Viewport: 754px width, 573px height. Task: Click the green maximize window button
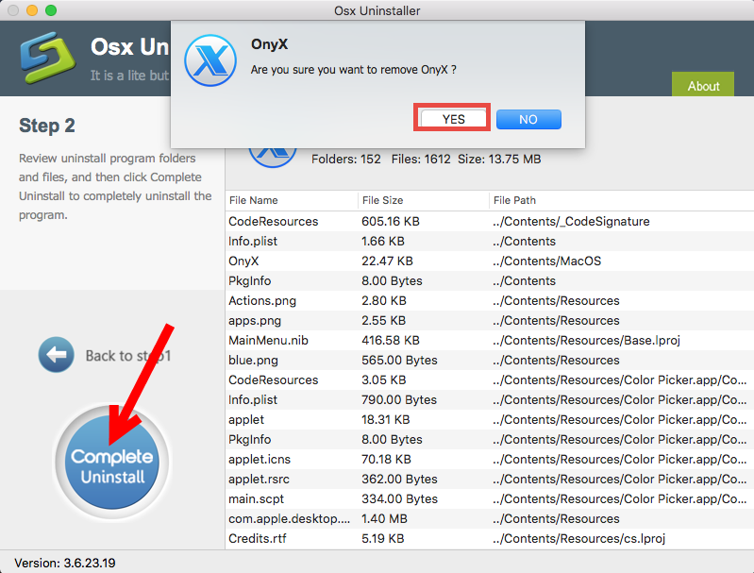tap(51, 10)
